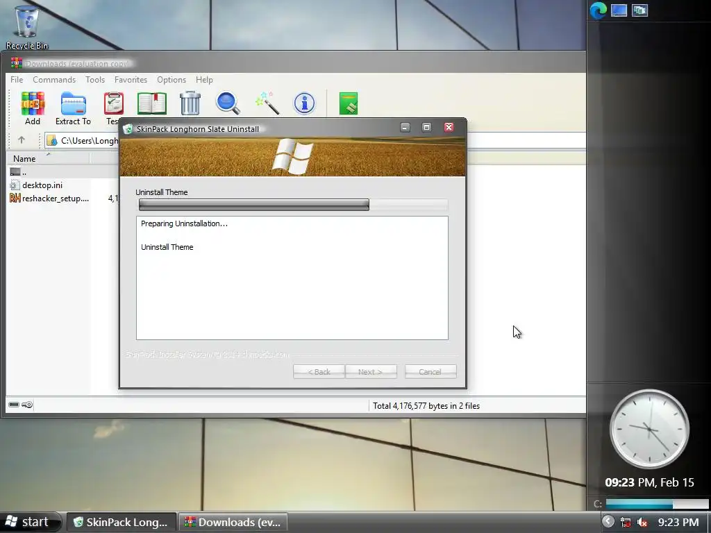Click the Delete trash can toolbar icon
This screenshot has width=711, height=533.
pyautogui.click(x=190, y=103)
